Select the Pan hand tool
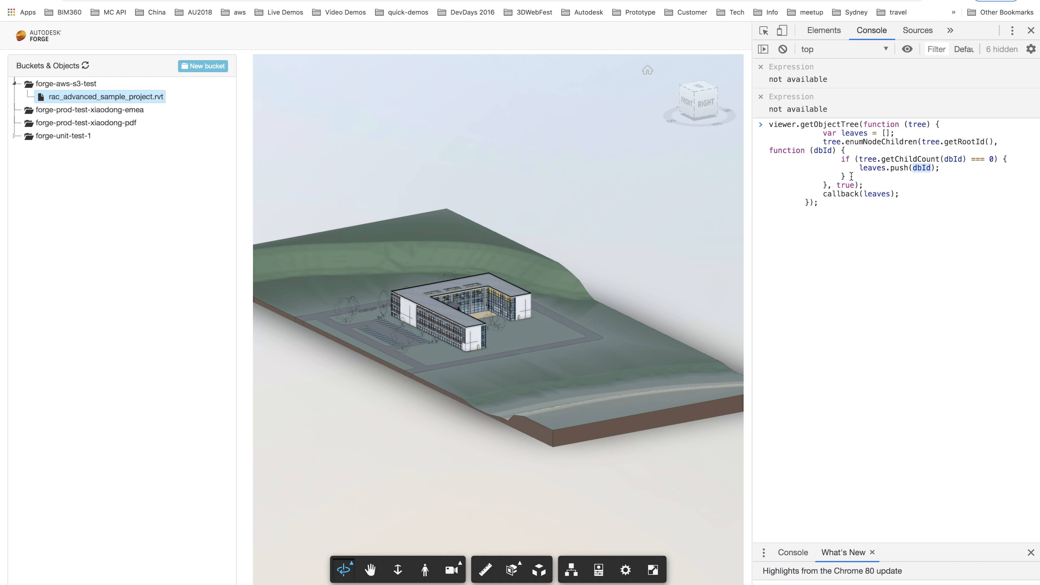The image size is (1040, 585). point(370,570)
